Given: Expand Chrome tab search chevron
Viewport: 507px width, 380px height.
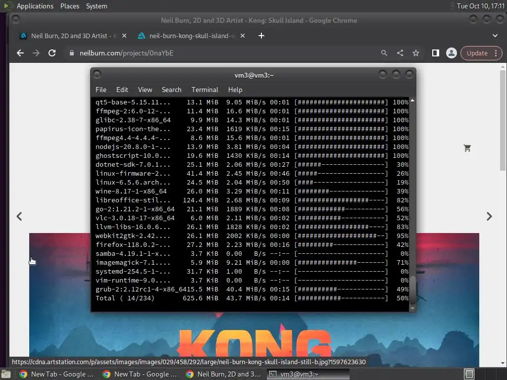Looking at the screenshot, I should point(495,36).
